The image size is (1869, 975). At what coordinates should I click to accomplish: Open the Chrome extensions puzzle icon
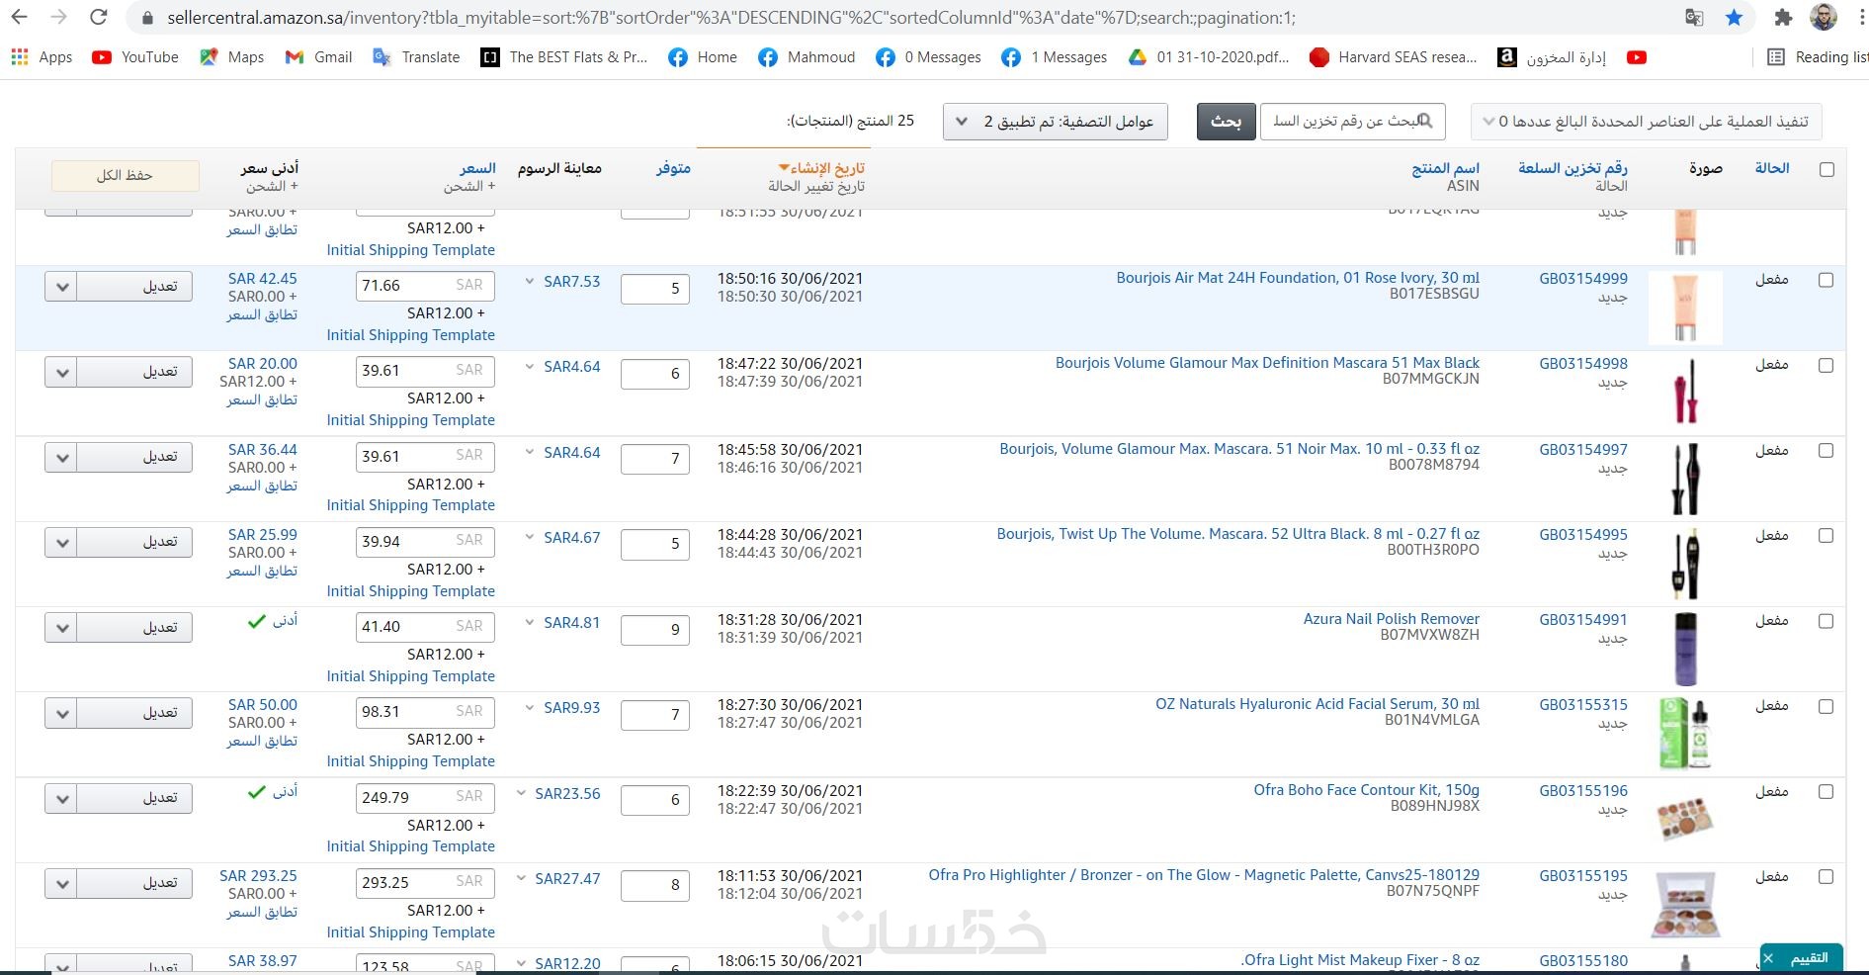1783,18
